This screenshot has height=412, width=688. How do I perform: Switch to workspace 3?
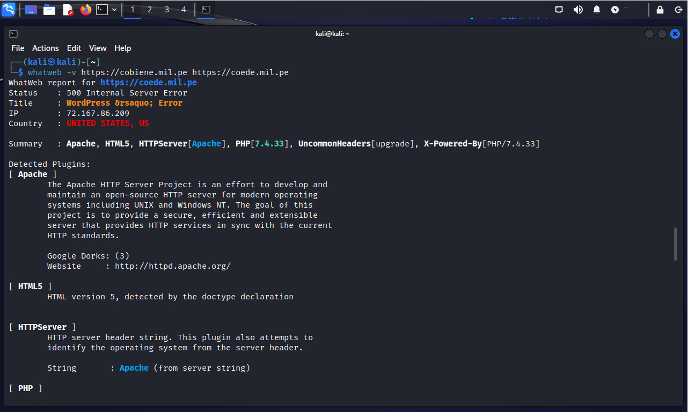point(167,10)
